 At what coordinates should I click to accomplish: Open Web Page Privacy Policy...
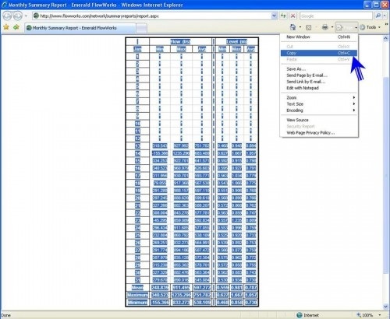(x=319, y=133)
